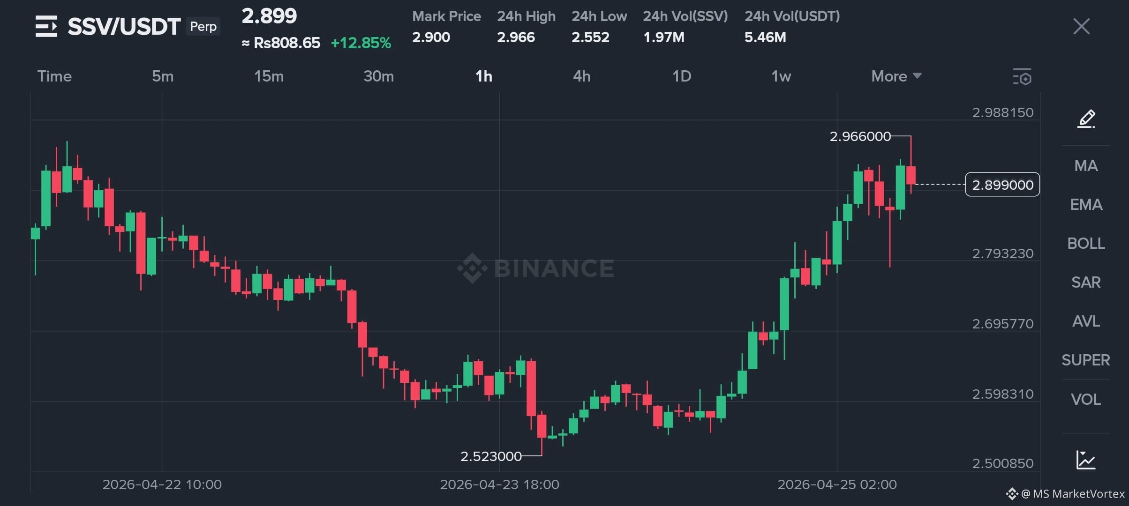
Task: Open the pair list hamburger icon
Action: click(x=46, y=26)
